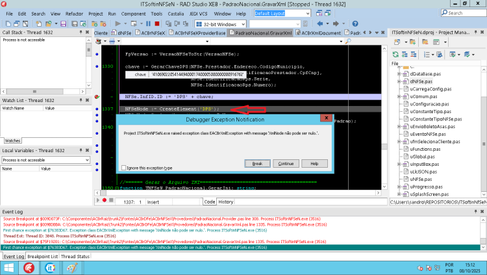Toggle a breakpoint at gutter line 1330

(x=97, y=66)
